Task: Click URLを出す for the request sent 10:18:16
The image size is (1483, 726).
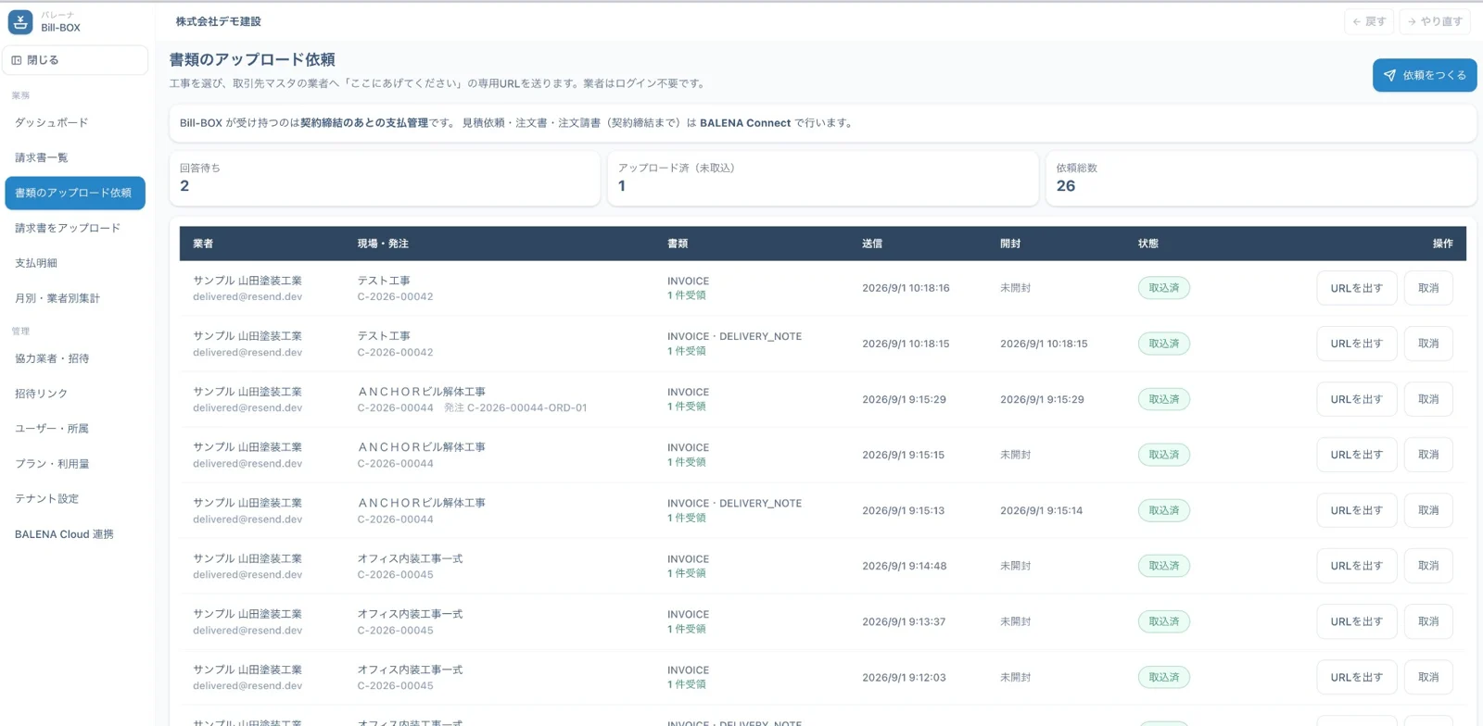Action: click(1356, 288)
